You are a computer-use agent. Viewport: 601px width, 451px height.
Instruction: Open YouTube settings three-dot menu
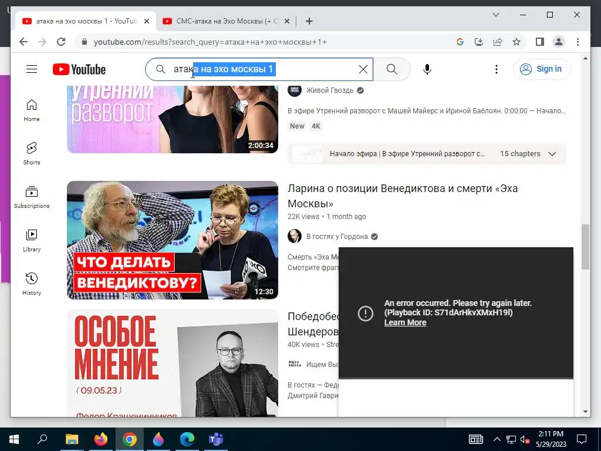coord(497,69)
